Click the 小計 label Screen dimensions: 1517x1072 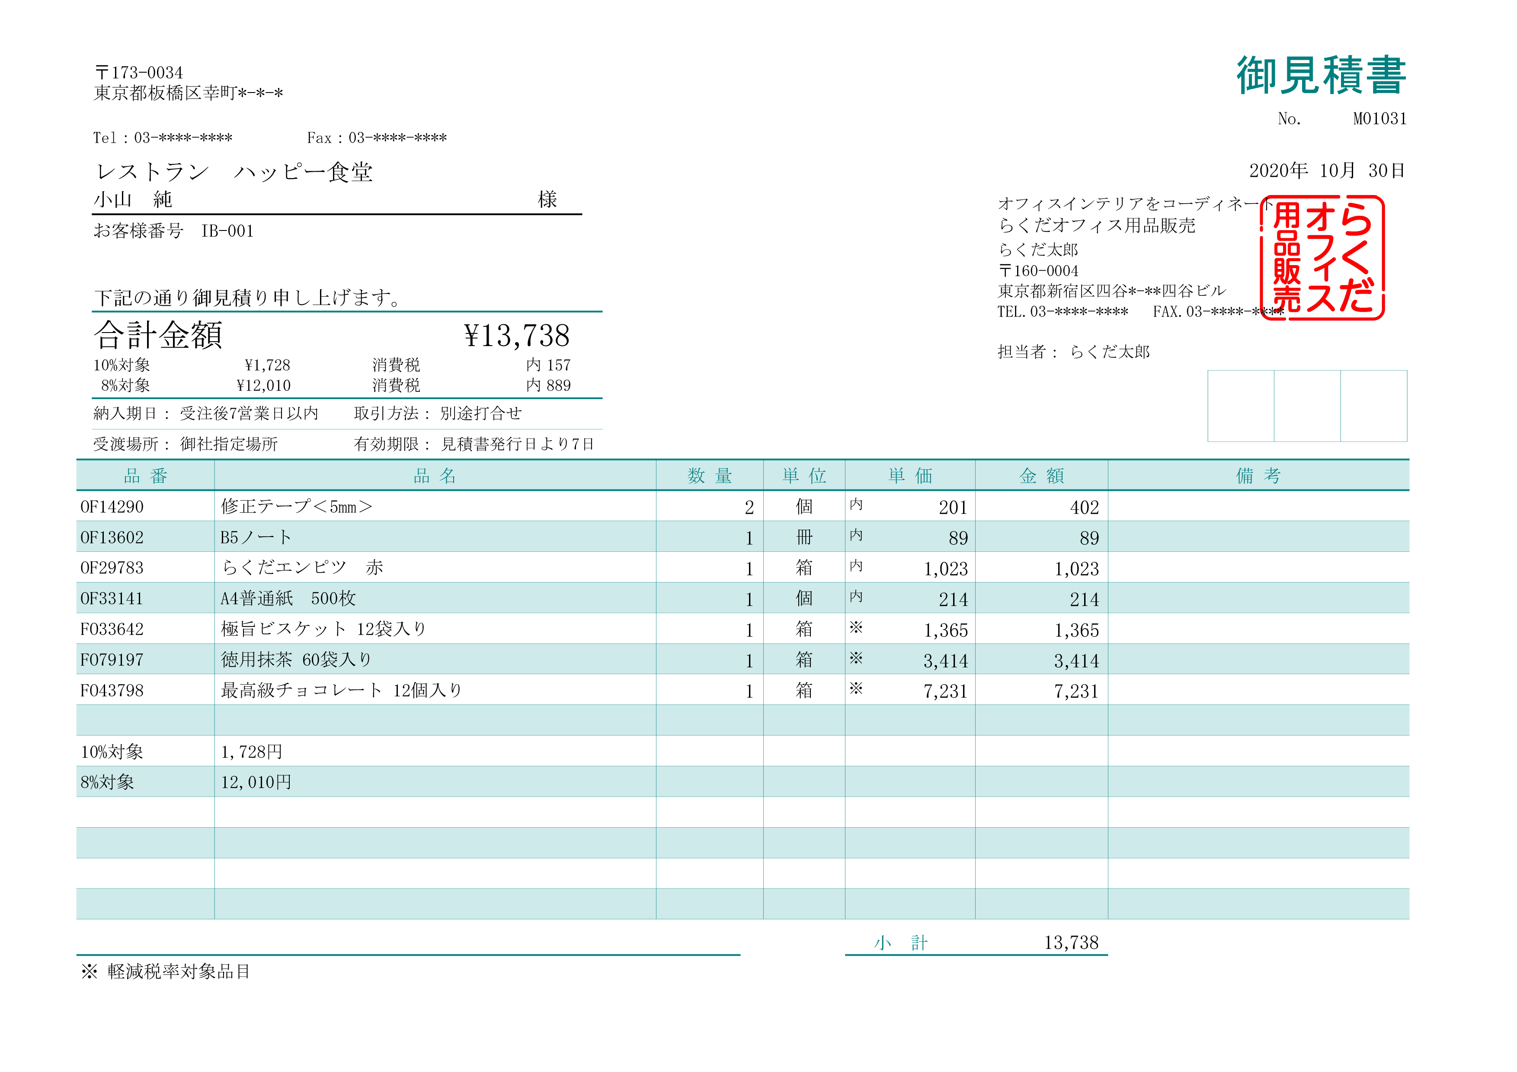click(x=900, y=943)
